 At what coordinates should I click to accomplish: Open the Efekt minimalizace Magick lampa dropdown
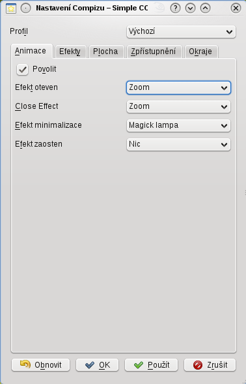pos(178,125)
